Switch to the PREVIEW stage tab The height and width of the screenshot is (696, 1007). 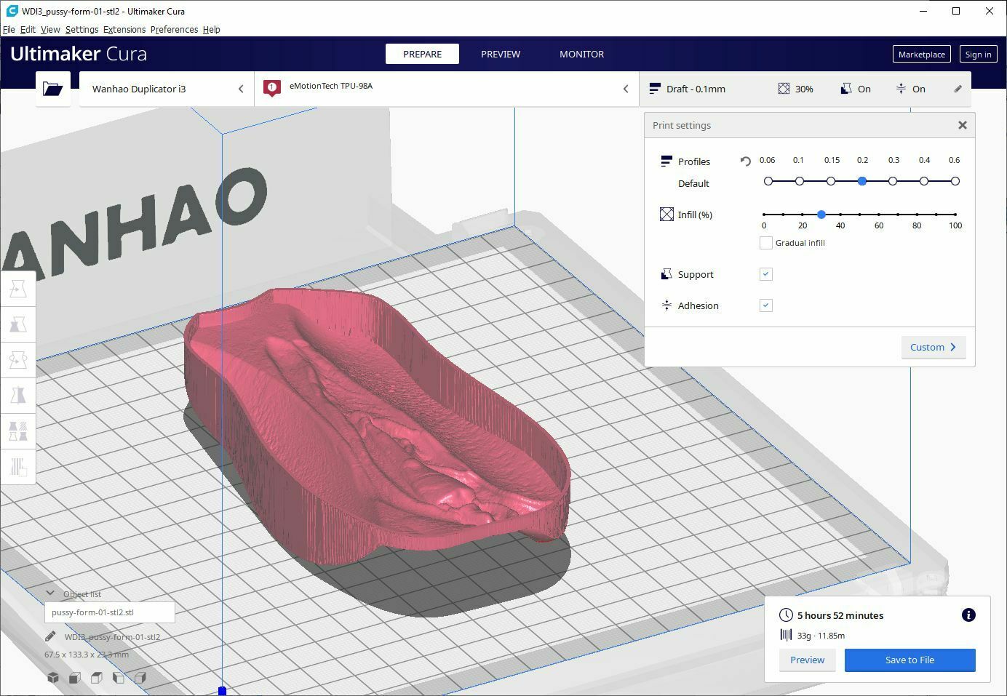click(x=500, y=54)
